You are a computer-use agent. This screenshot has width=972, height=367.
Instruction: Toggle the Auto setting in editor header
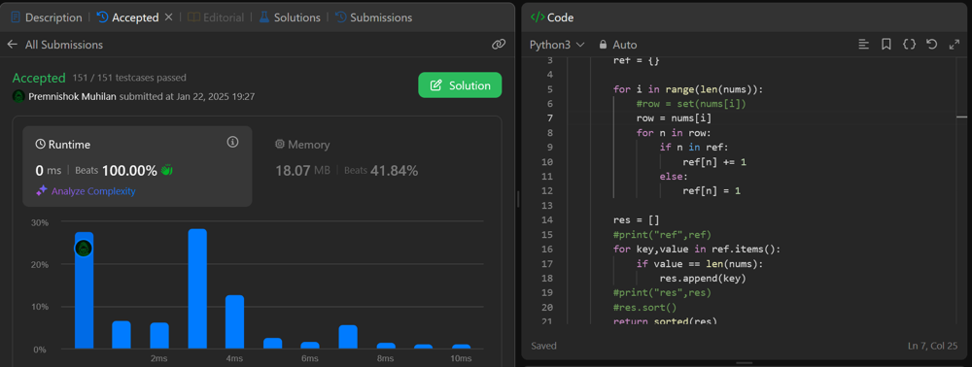pyautogui.click(x=624, y=45)
